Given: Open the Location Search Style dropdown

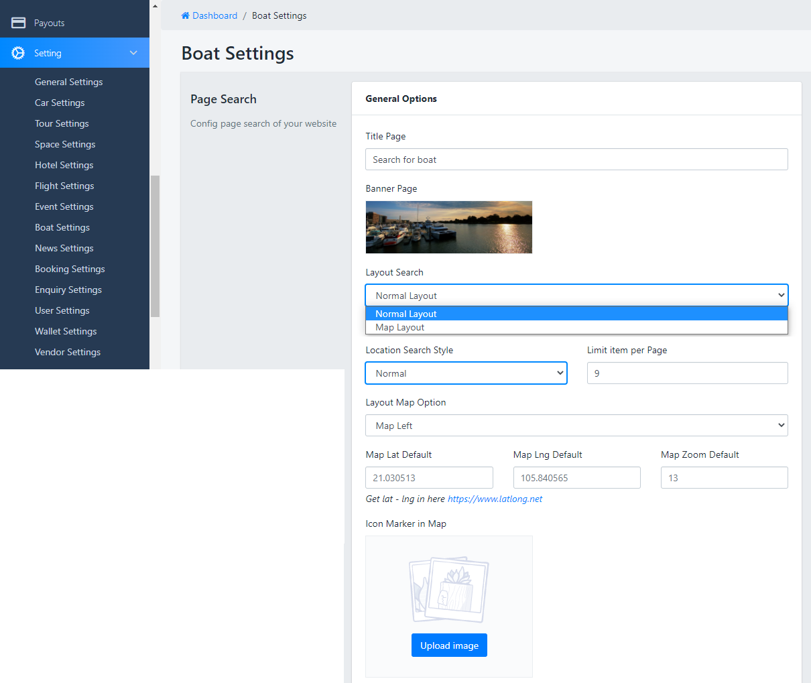Looking at the screenshot, I should click(466, 373).
